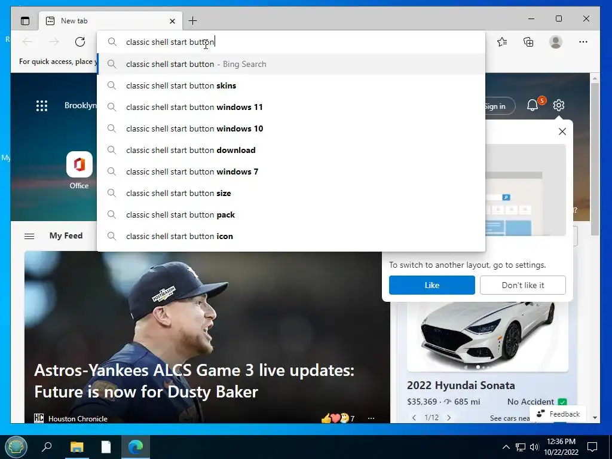Open the Houston Chronicle source link
The height and width of the screenshot is (459, 612).
(x=78, y=418)
